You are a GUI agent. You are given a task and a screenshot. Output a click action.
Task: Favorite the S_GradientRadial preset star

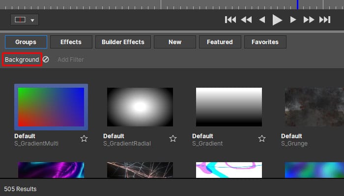click(173, 139)
